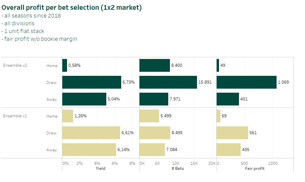
Task: Click the Ensemble v1 Home fair profit bar
Action: tap(218, 116)
